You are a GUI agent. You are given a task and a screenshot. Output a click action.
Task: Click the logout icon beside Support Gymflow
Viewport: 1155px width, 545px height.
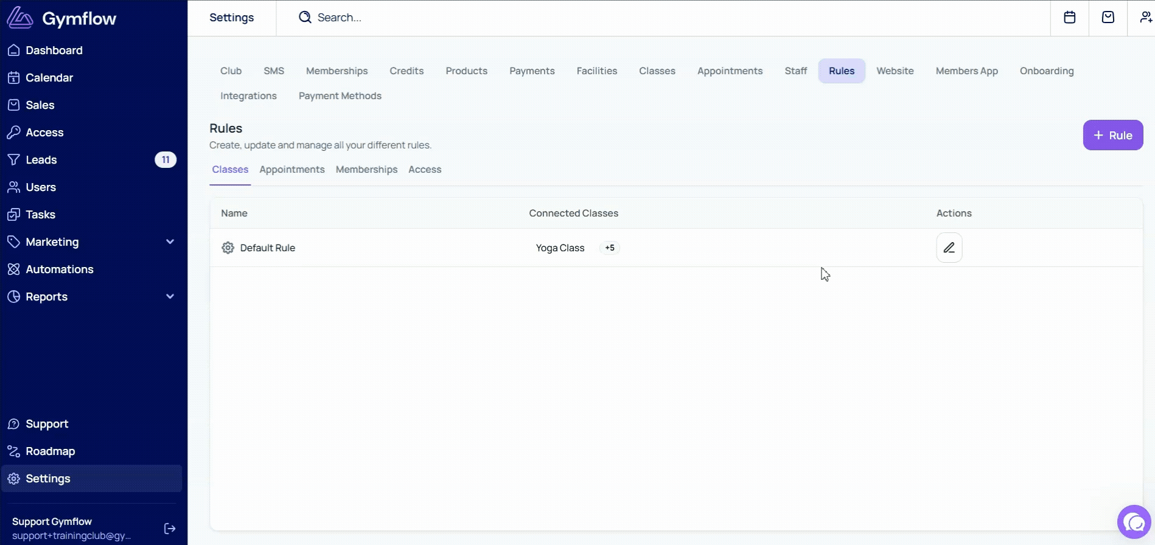coord(170,529)
